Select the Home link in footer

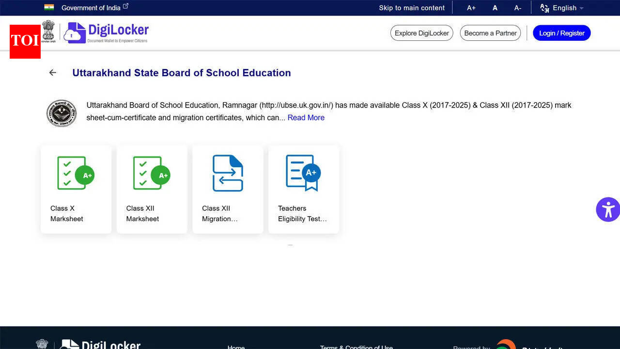tap(236, 347)
